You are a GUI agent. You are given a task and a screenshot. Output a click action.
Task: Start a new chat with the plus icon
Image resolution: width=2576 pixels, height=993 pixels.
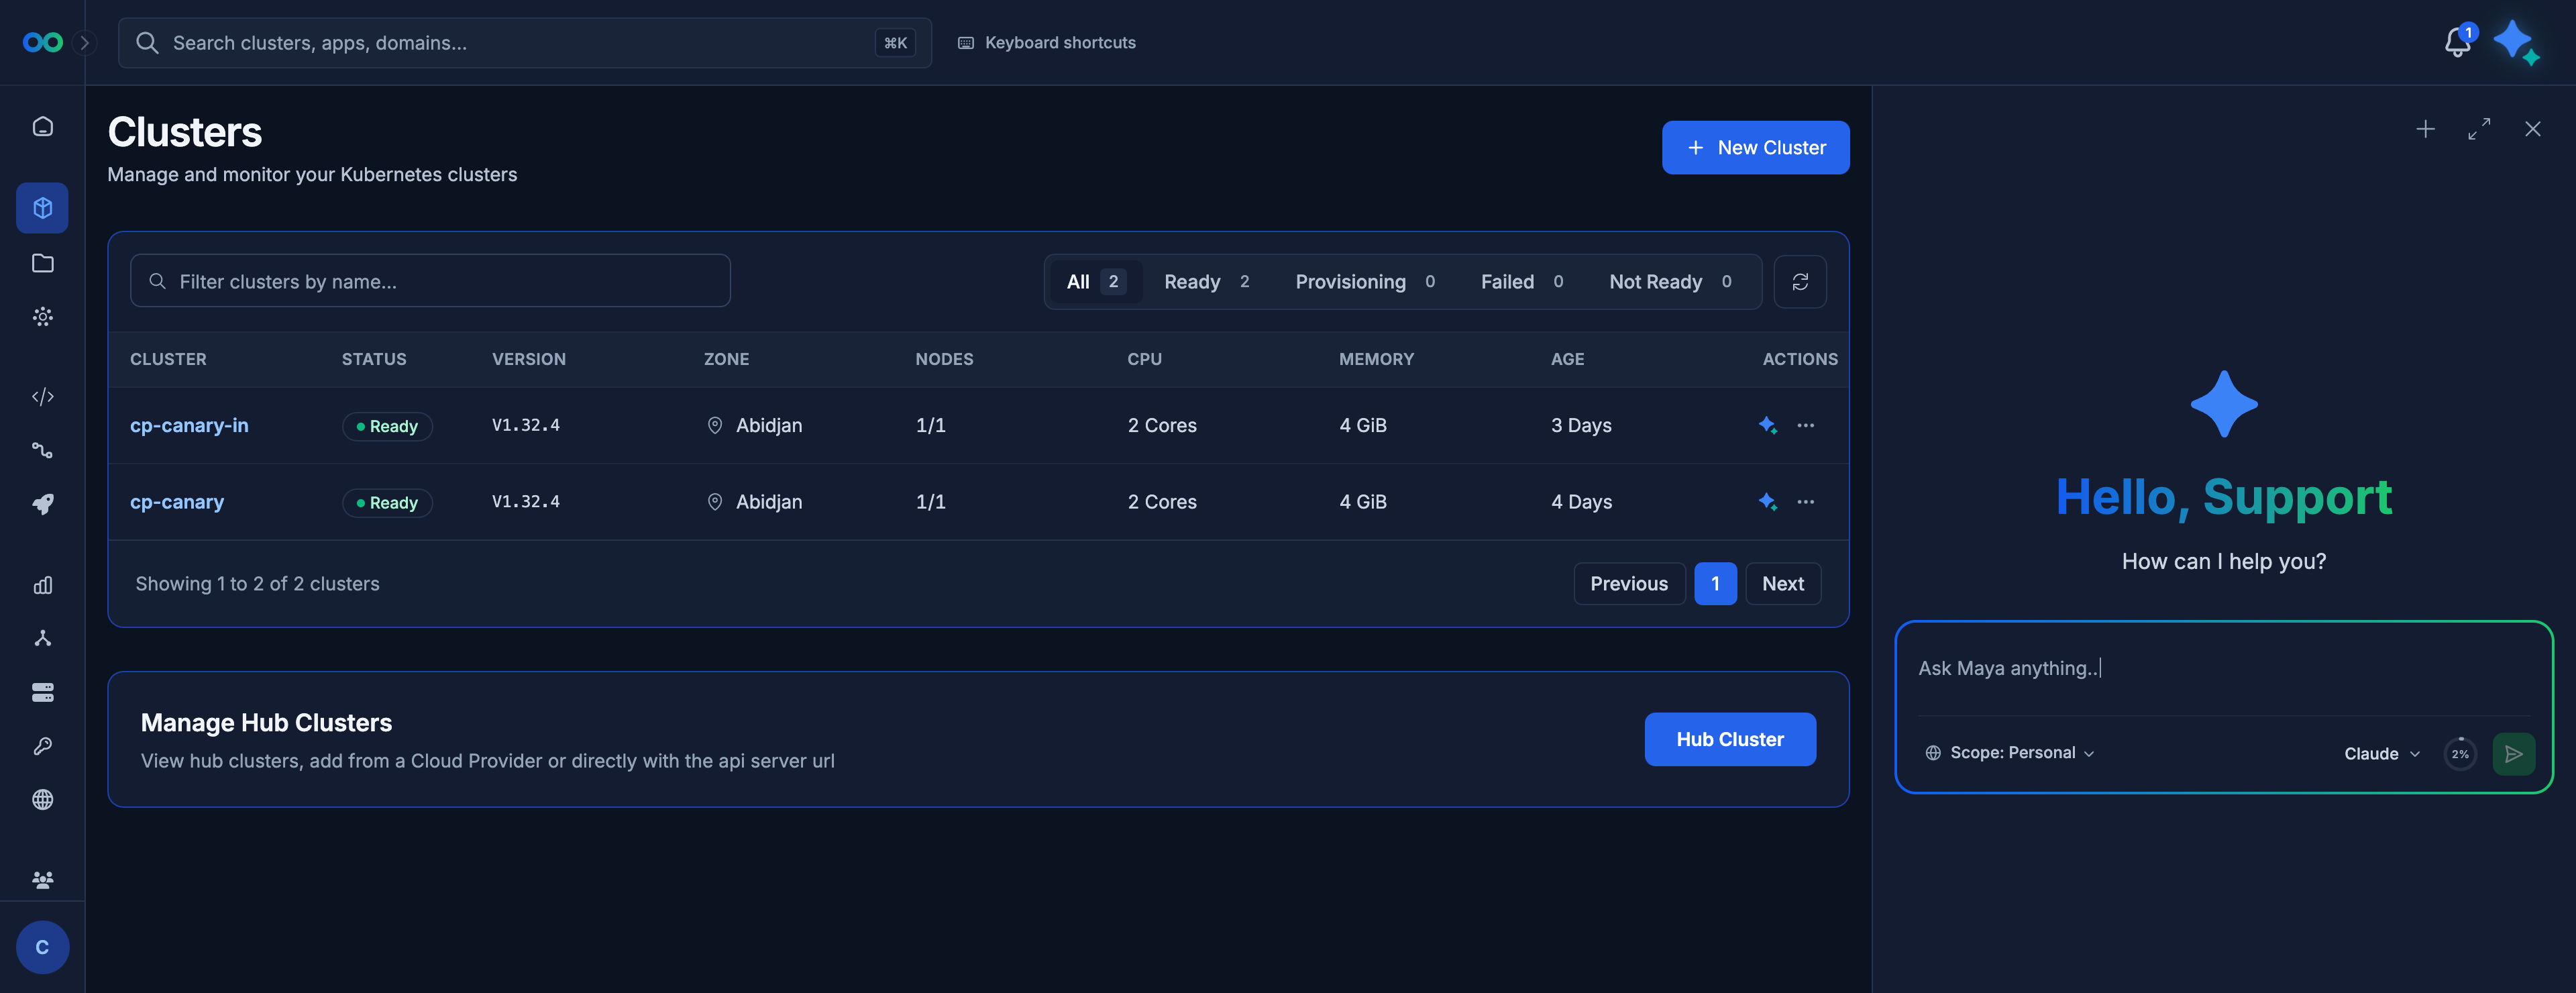[x=2424, y=129]
